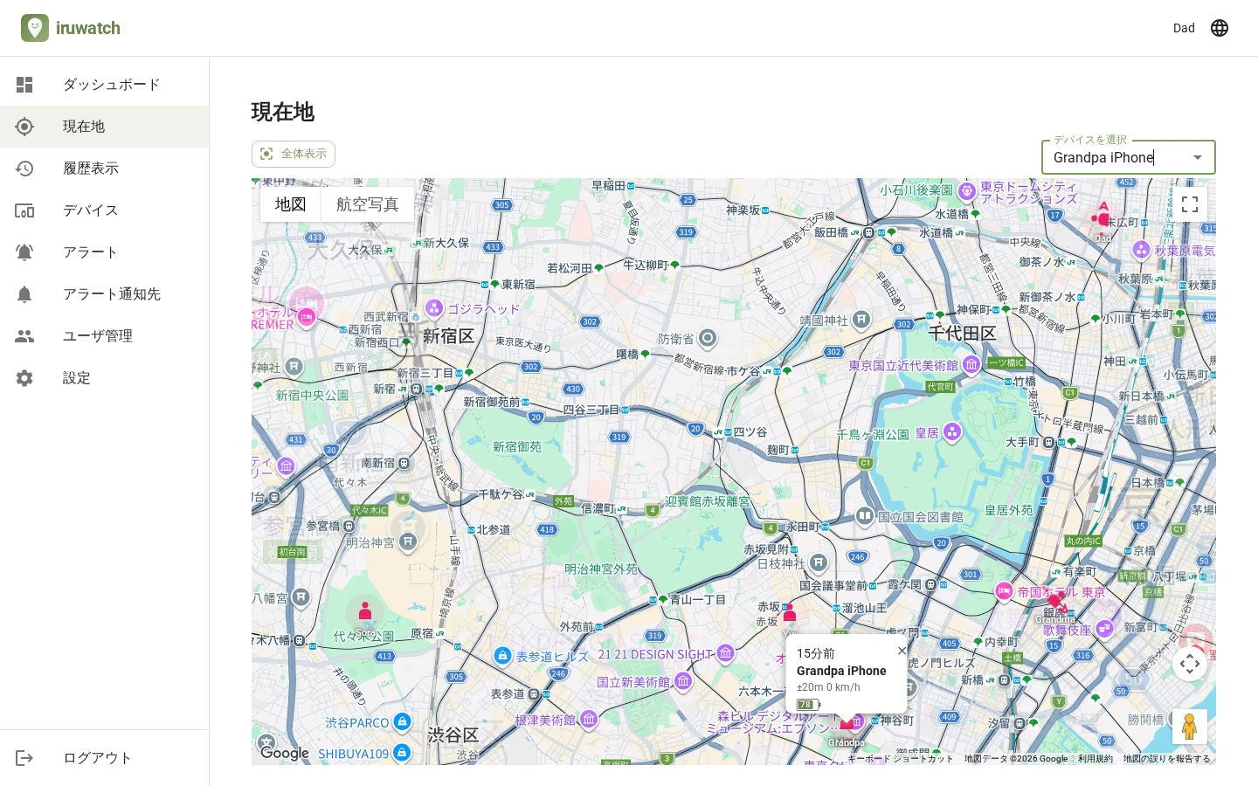Click the history clock icon
The image size is (1258, 786).
pos(24,169)
